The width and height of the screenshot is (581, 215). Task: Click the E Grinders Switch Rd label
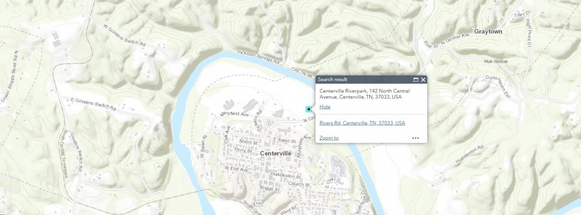tap(93, 104)
